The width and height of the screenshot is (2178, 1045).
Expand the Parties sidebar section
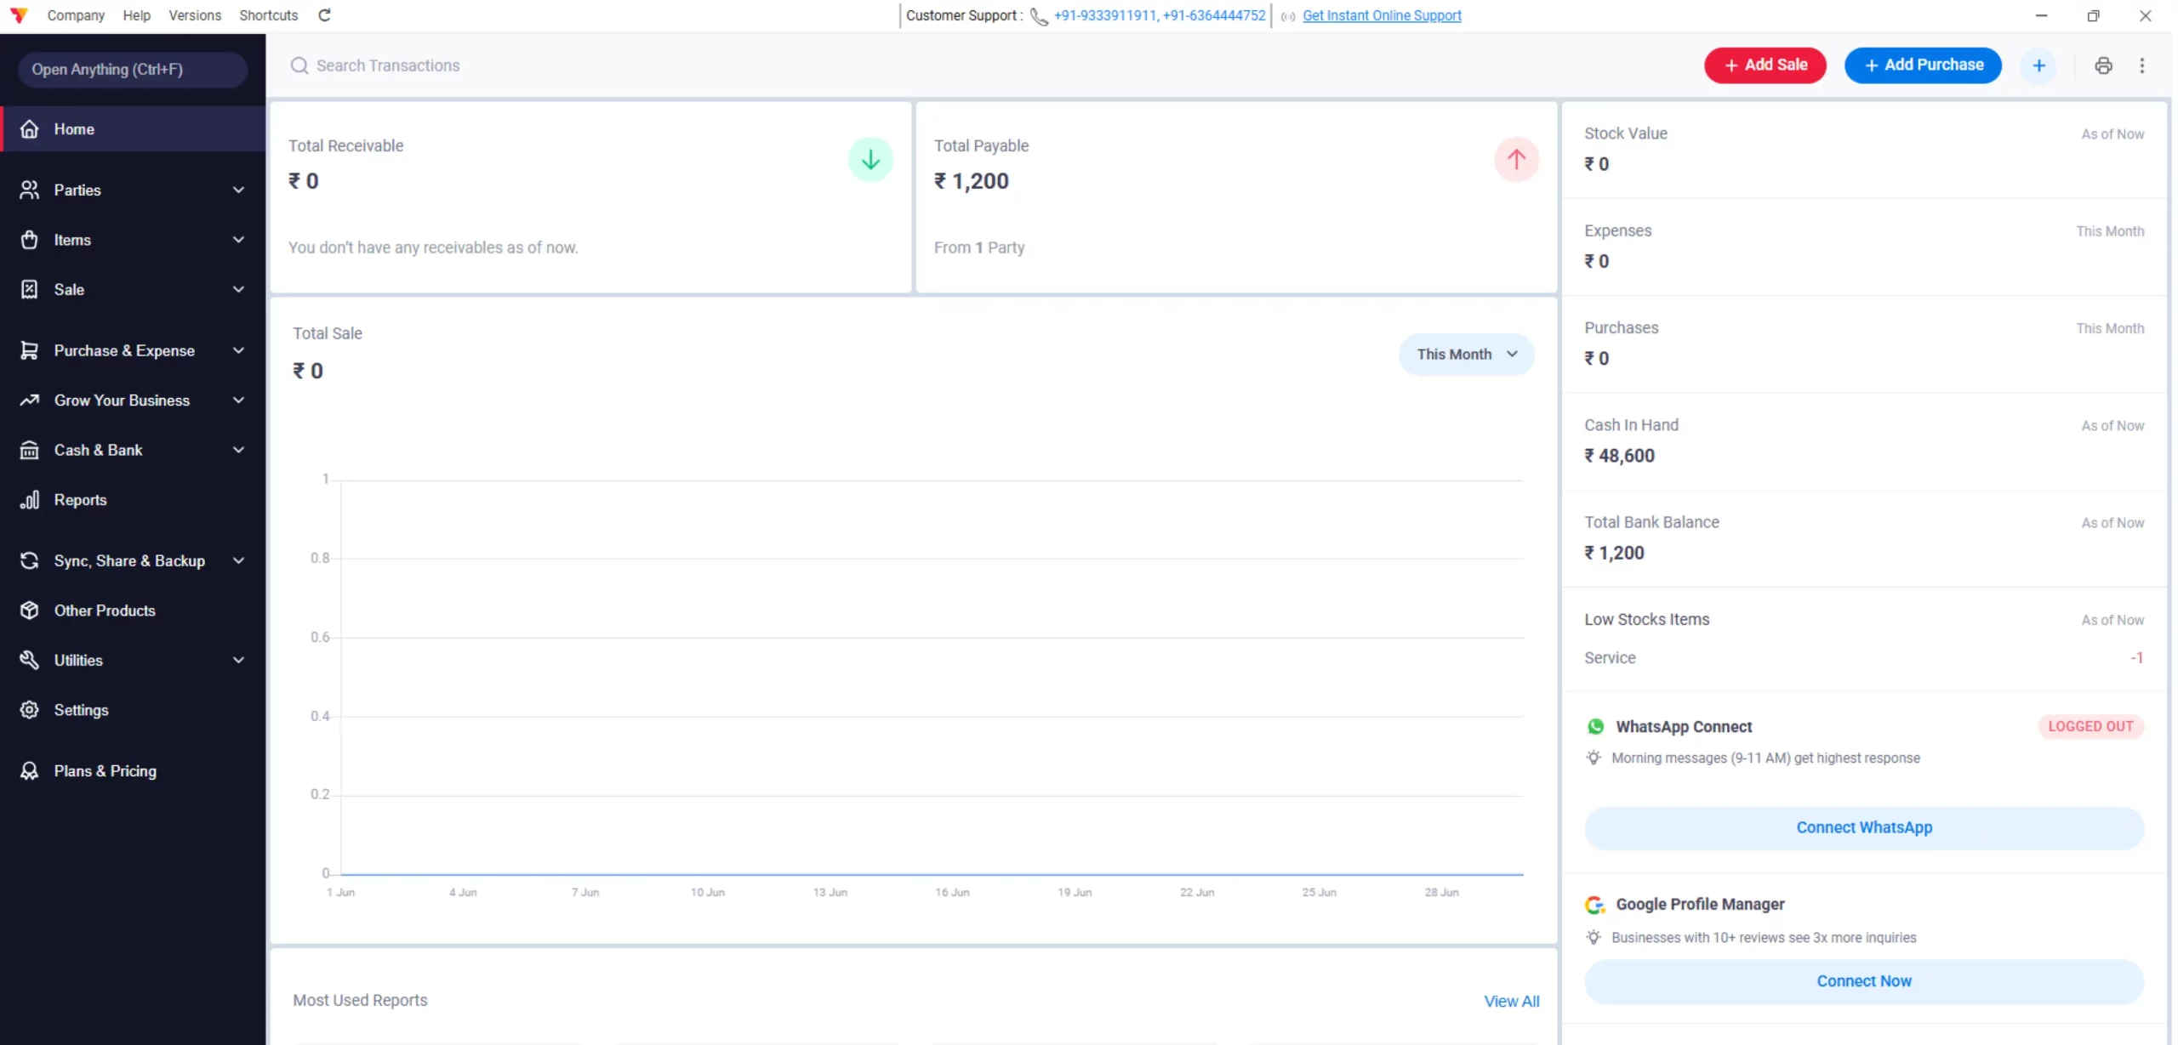coord(133,190)
